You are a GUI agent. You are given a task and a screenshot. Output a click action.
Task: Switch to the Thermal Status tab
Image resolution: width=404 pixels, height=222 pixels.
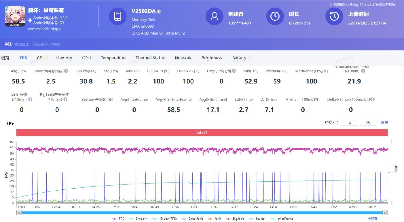pos(150,58)
